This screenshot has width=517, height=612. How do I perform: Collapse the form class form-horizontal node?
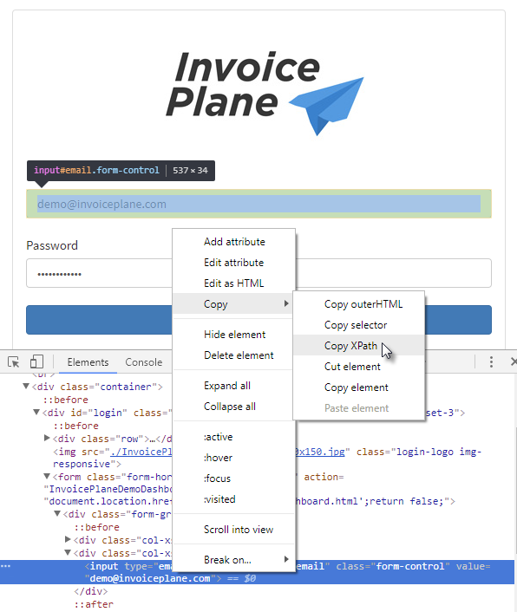47,477
